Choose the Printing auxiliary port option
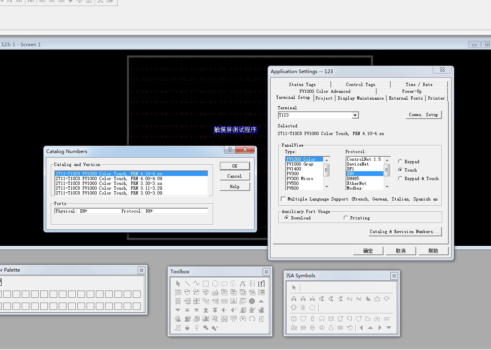 point(346,218)
